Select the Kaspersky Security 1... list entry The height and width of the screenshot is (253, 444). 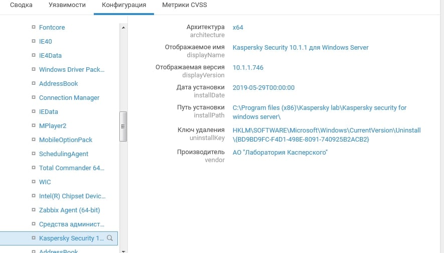[59, 238]
